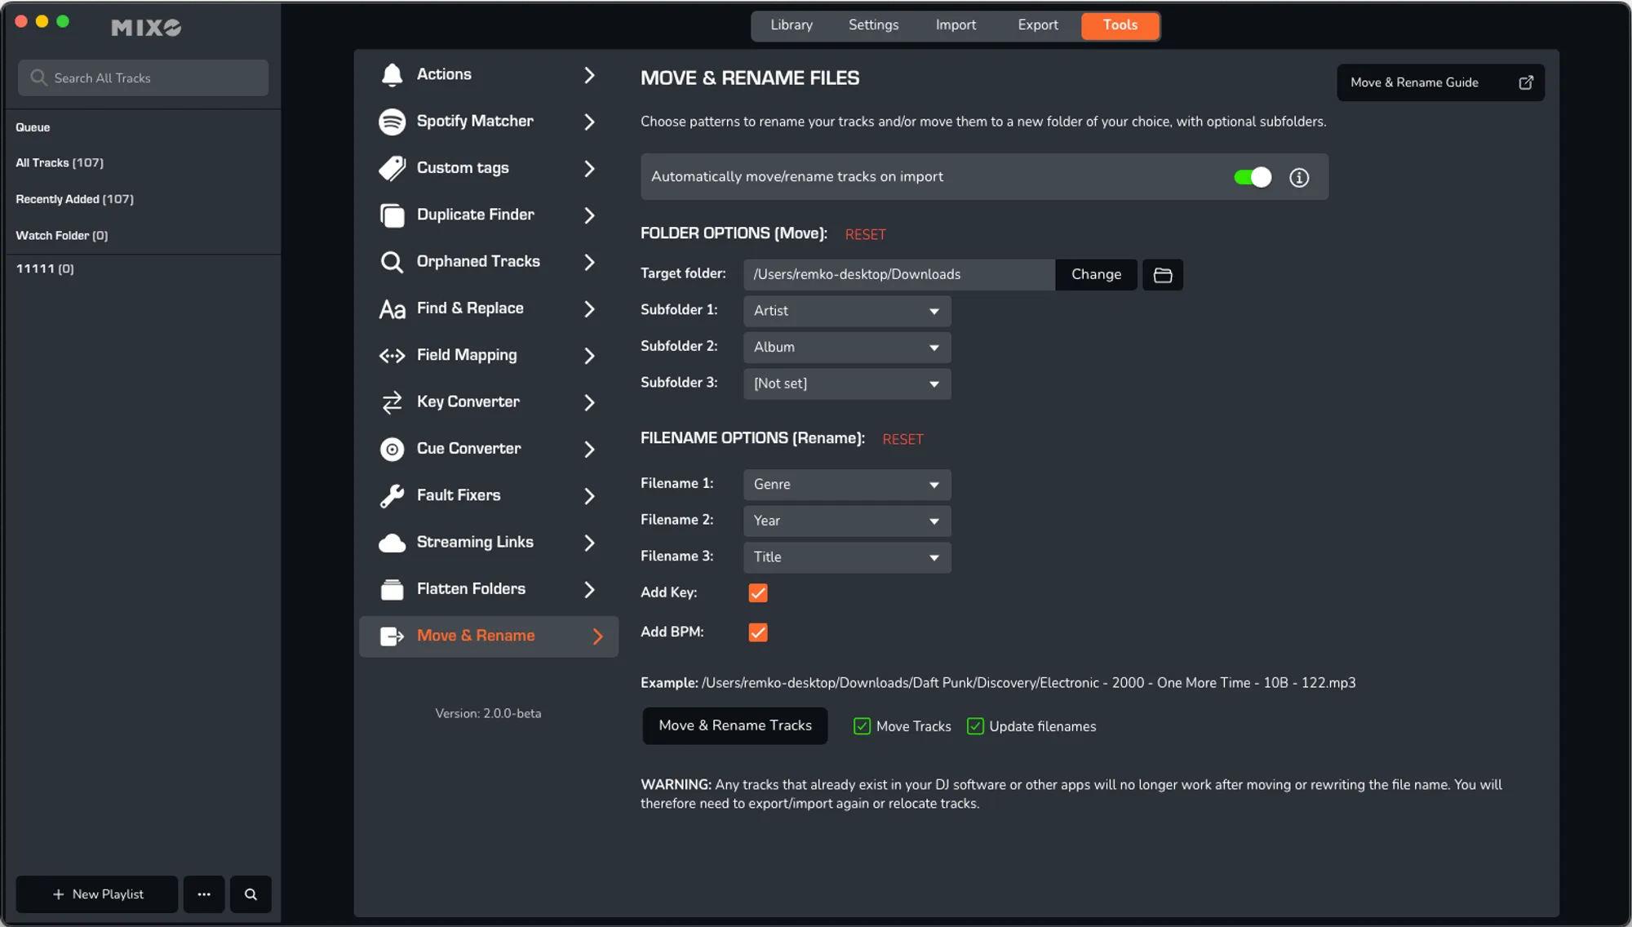Focus the Search All Tracks field

tap(144, 78)
